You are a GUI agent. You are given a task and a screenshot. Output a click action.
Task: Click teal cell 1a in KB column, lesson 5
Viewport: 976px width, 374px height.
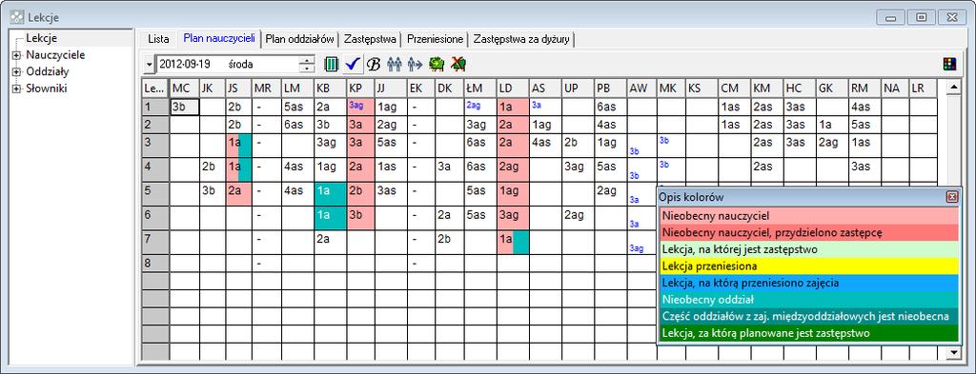[331, 194]
